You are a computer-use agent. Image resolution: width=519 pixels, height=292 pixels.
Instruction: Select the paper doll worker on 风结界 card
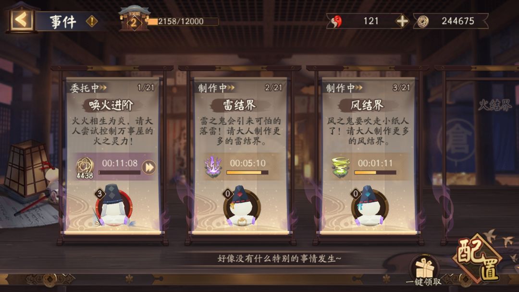(369, 207)
